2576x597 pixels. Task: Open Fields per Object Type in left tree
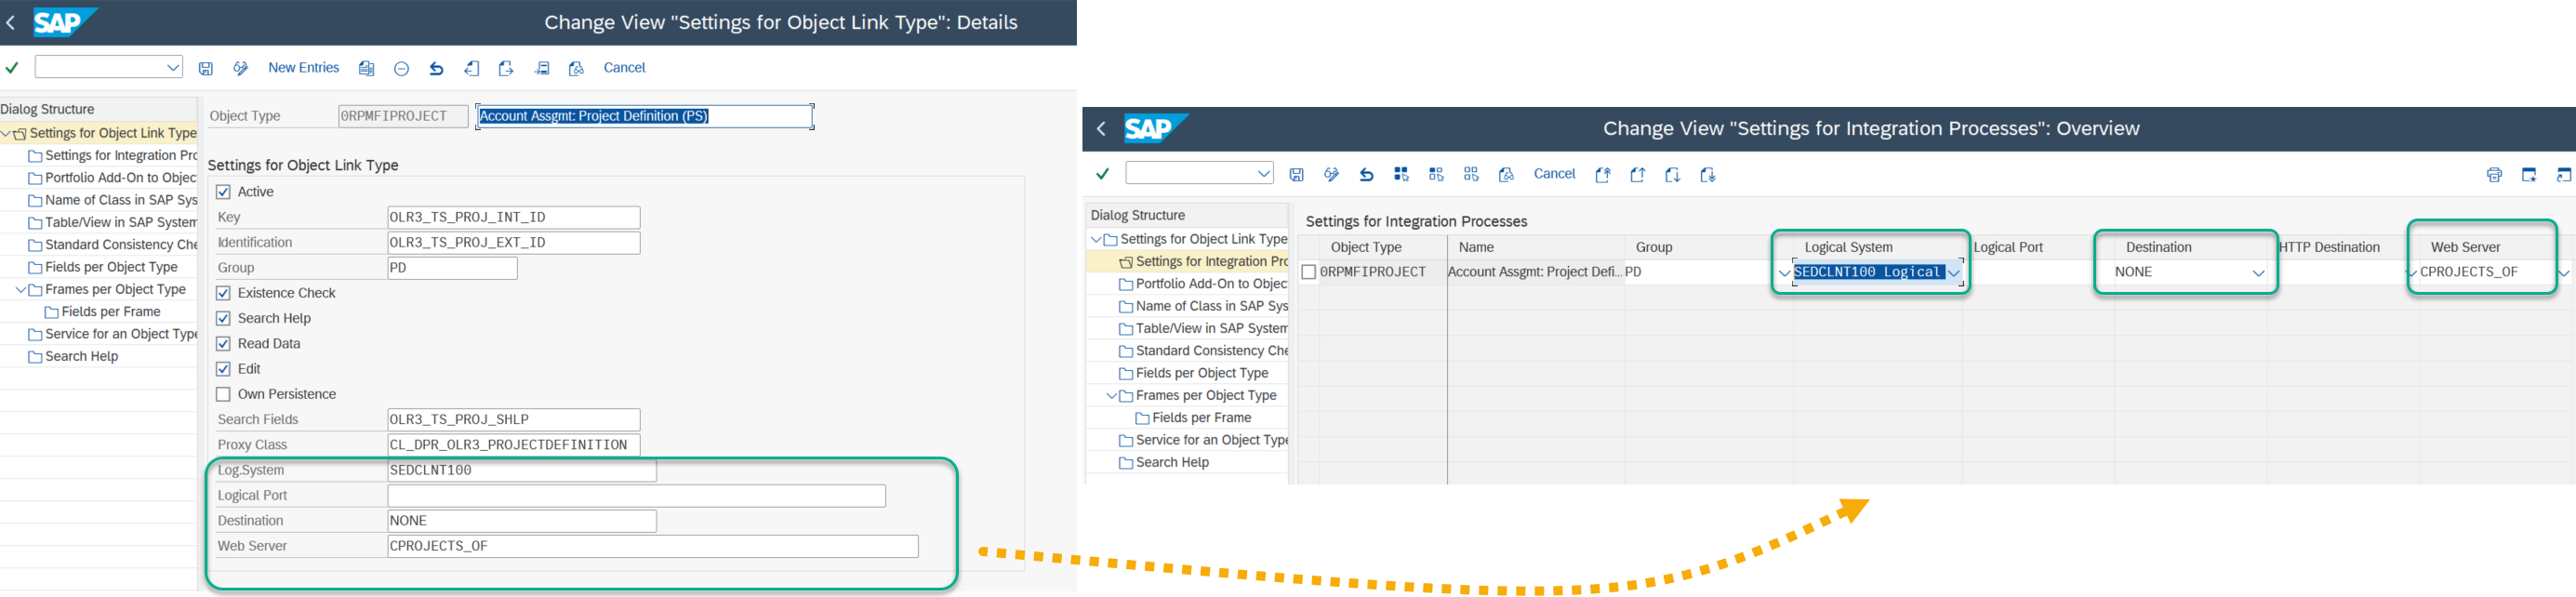point(111,267)
